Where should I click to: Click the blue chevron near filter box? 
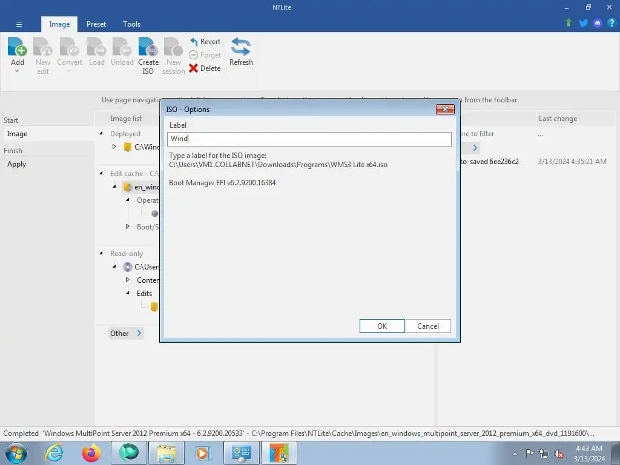[475, 148]
